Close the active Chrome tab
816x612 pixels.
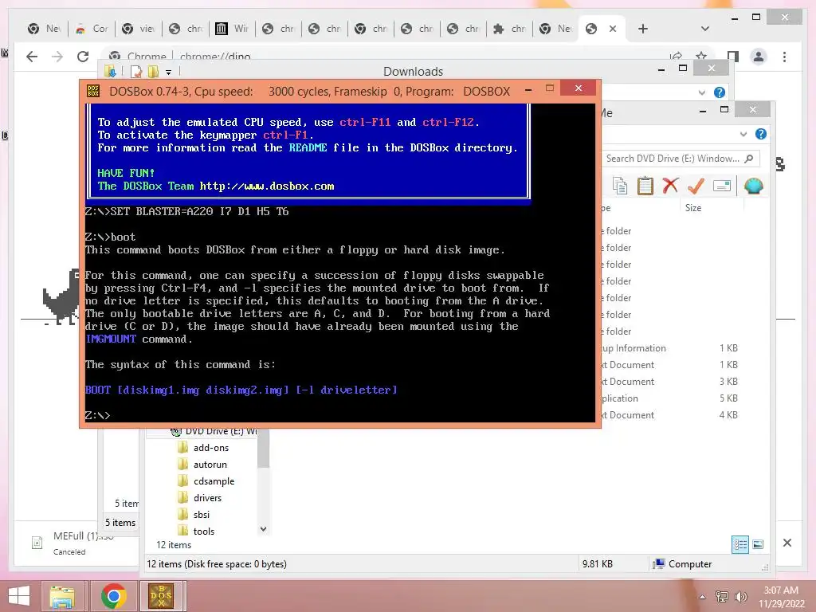coord(613,29)
